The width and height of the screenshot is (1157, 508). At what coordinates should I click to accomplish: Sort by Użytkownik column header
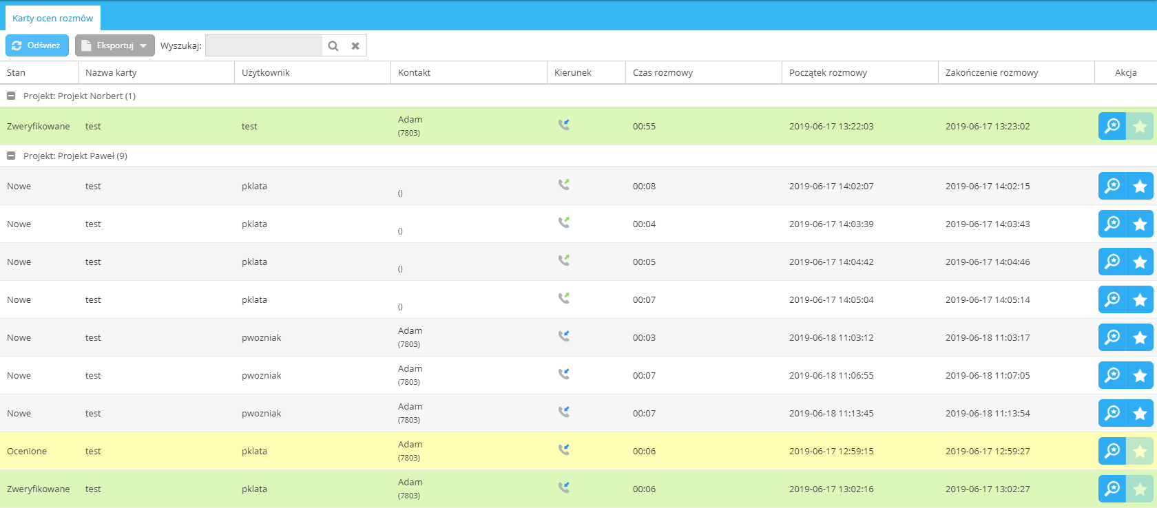click(x=313, y=72)
